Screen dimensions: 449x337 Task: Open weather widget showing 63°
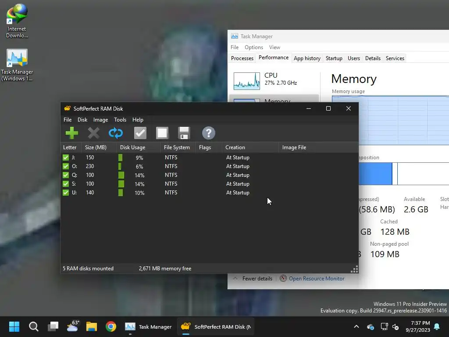point(73,326)
